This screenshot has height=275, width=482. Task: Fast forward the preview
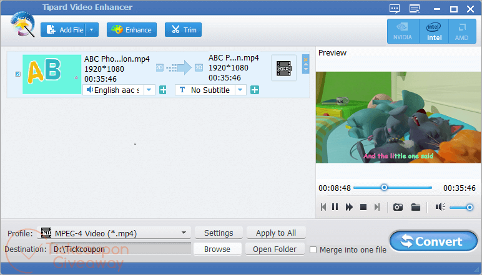click(x=349, y=207)
